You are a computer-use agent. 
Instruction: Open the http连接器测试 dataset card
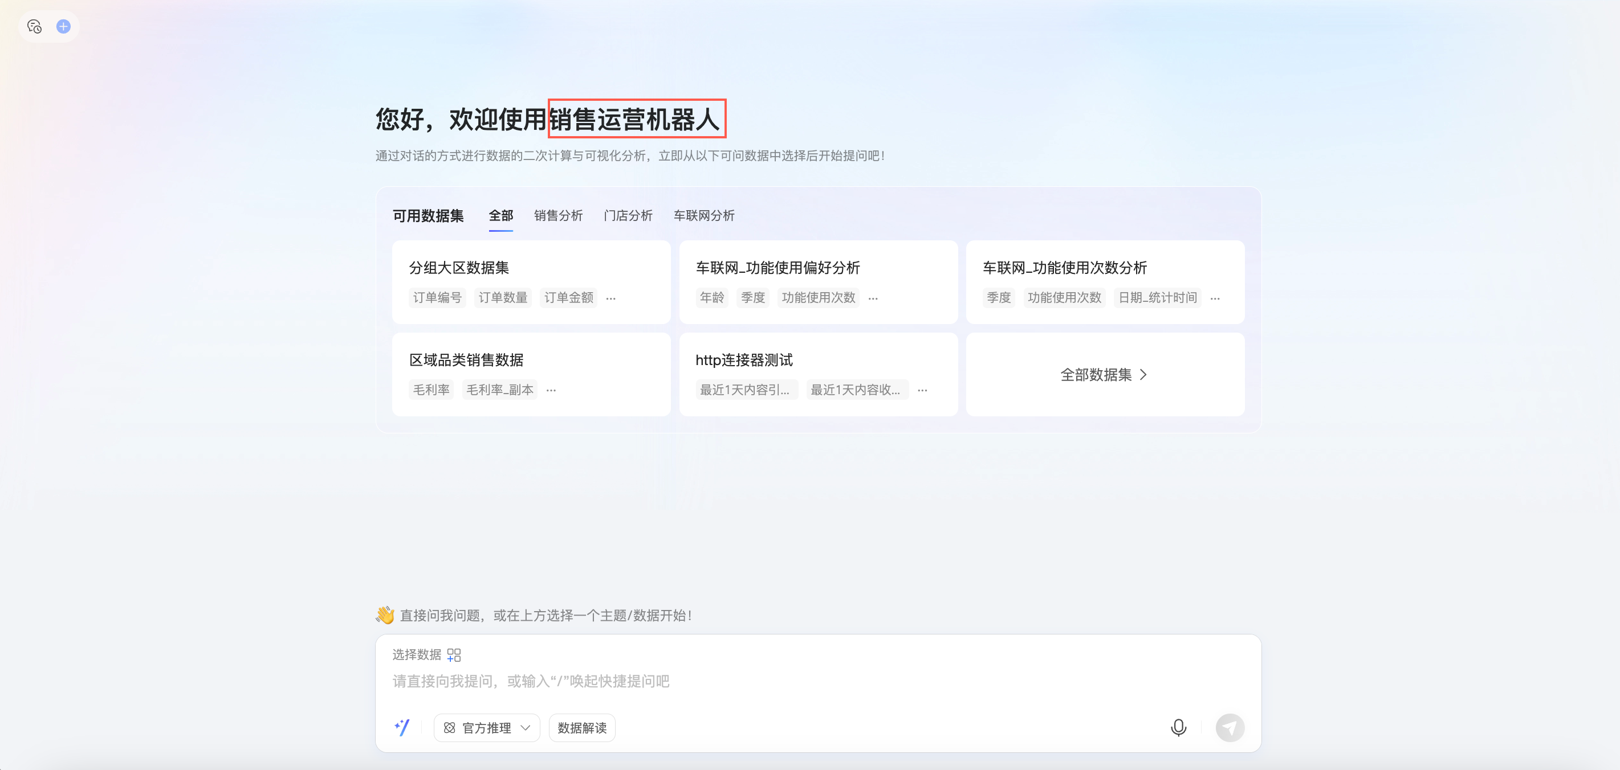818,375
